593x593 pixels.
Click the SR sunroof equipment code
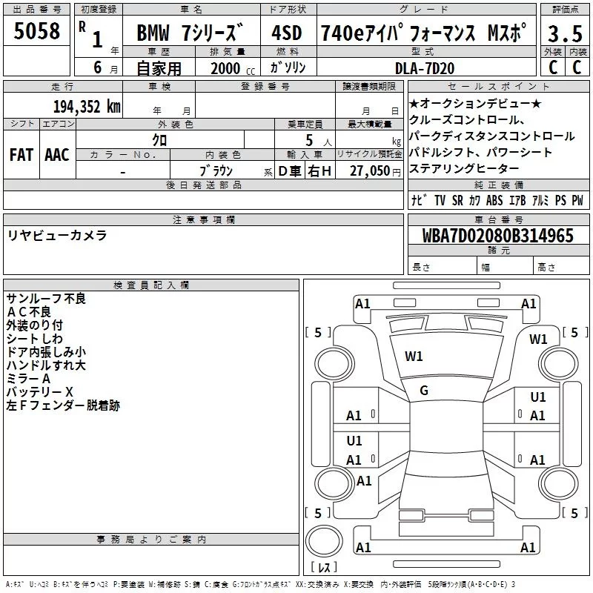coord(457,200)
